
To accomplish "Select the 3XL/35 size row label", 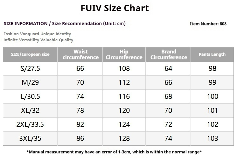I will [x=30, y=138].
